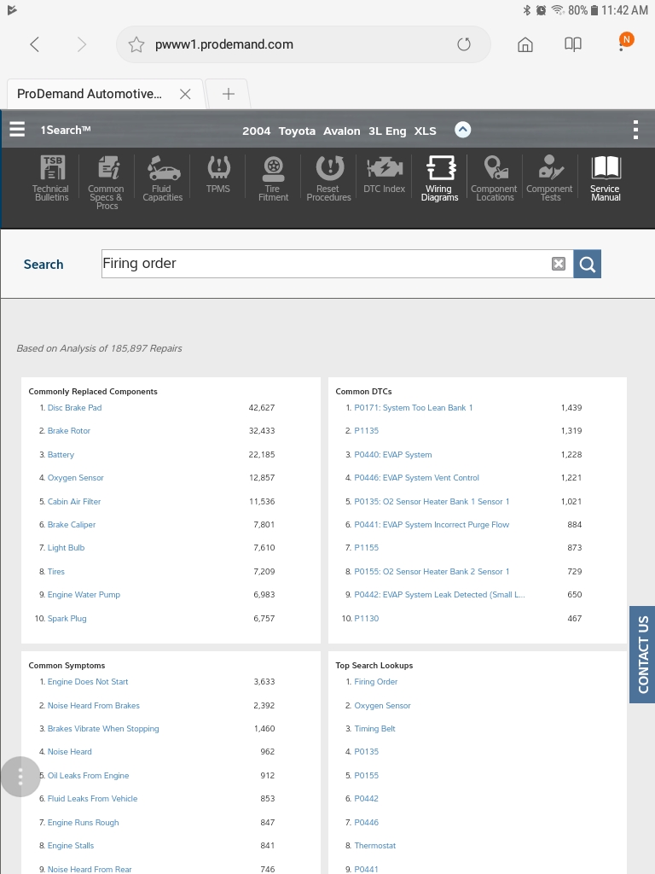This screenshot has height=874, width=655.
Task: Go back in browser
Action: point(34,44)
